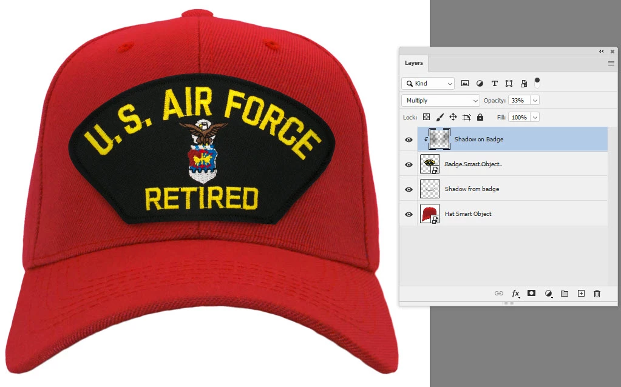Hide the Badge Smart Object layer

(x=409, y=164)
